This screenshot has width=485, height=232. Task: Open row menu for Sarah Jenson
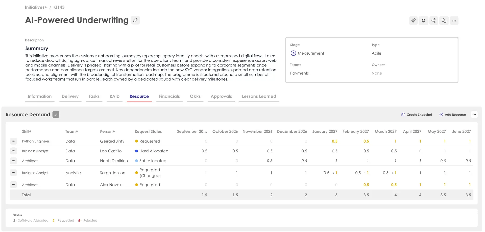[14, 173]
